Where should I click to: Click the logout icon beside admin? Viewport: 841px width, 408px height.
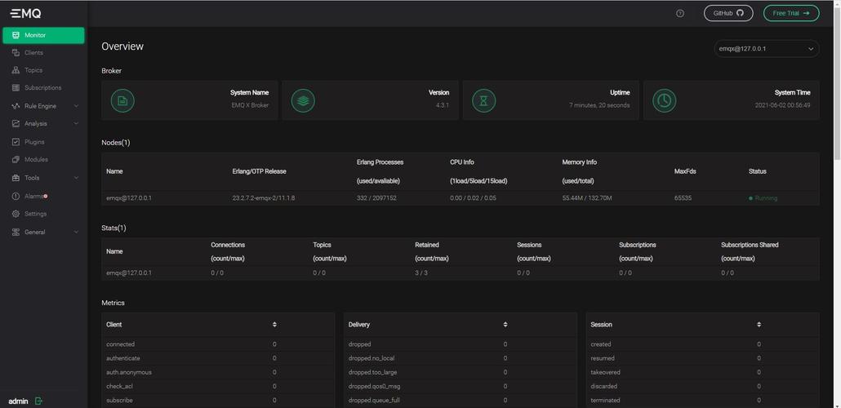click(x=38, y=401)
